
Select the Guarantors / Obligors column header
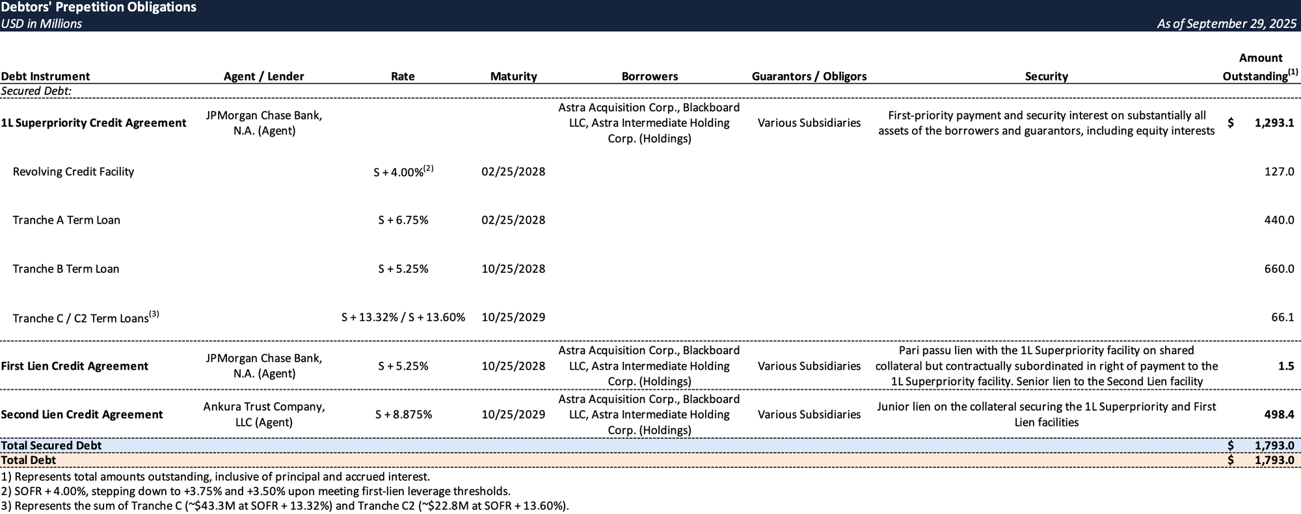coord(809,76)
